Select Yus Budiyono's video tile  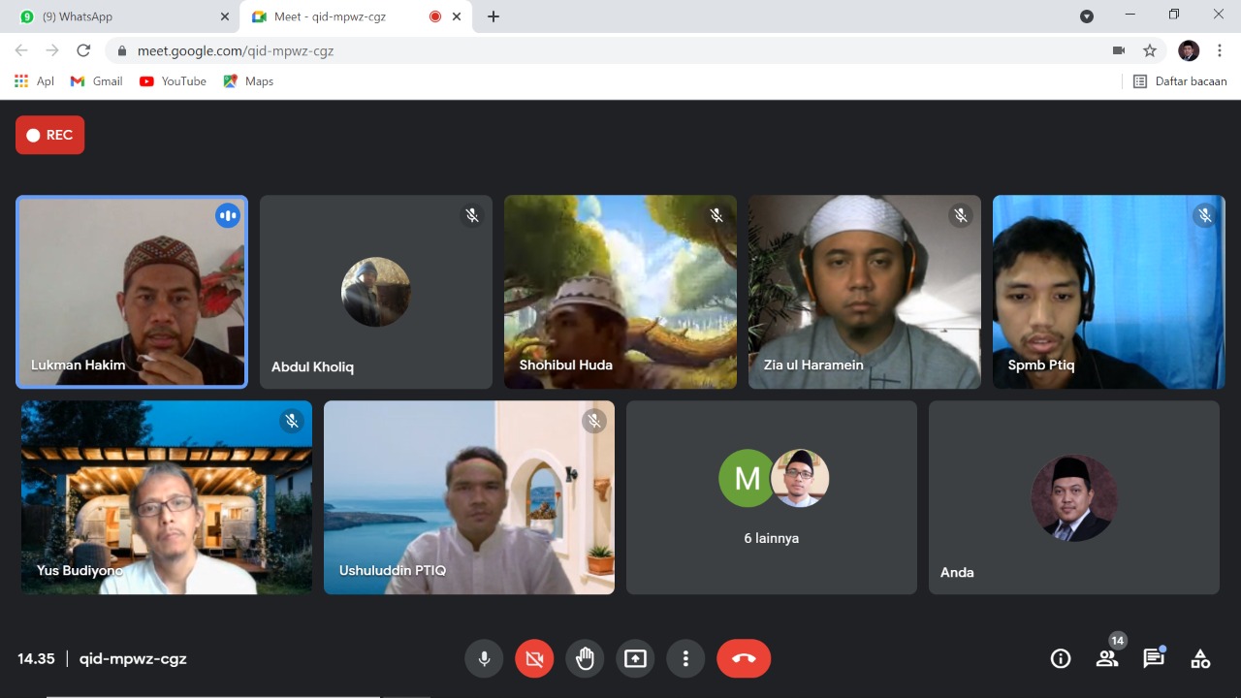[167, 497]
